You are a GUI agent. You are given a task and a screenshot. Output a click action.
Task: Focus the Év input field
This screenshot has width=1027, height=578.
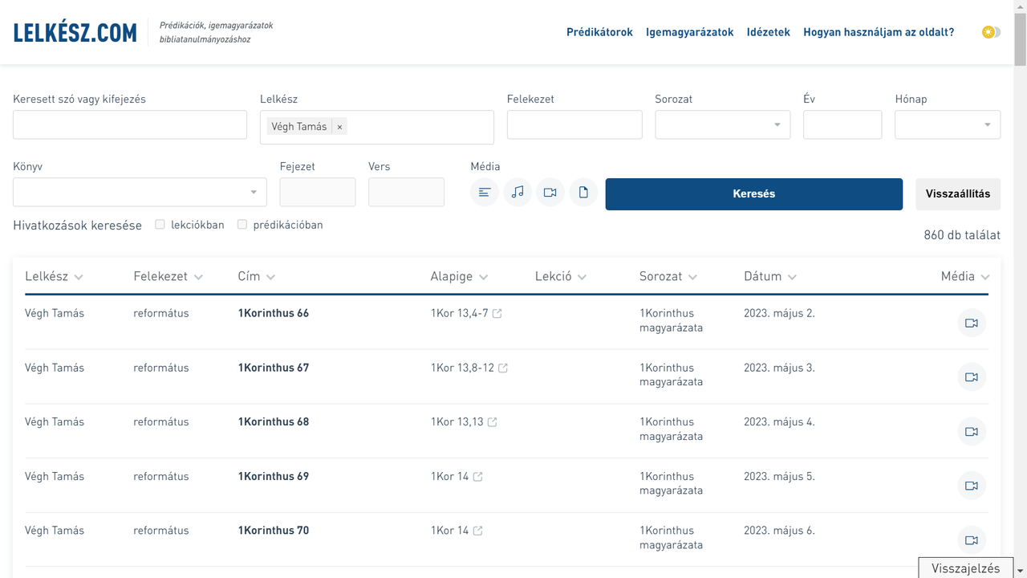(842, 124)
